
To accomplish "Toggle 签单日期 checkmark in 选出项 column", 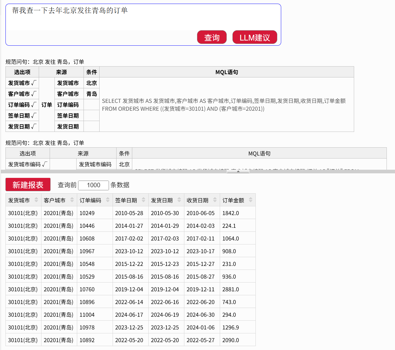I will (x=34, y=116).
